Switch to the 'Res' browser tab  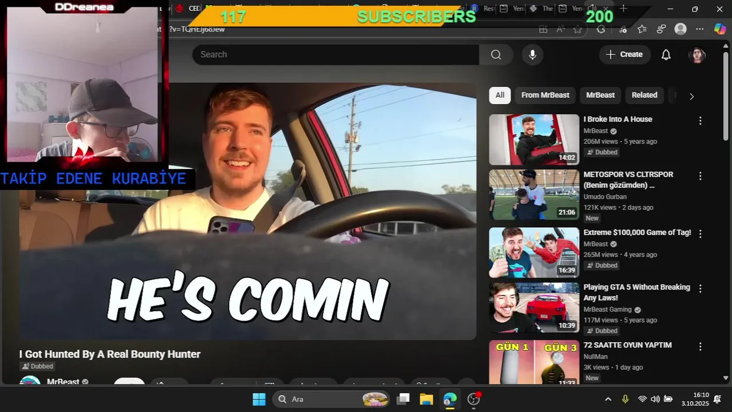482,9
